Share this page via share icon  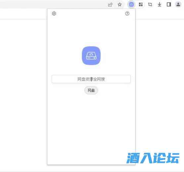[x=110, y=5]
